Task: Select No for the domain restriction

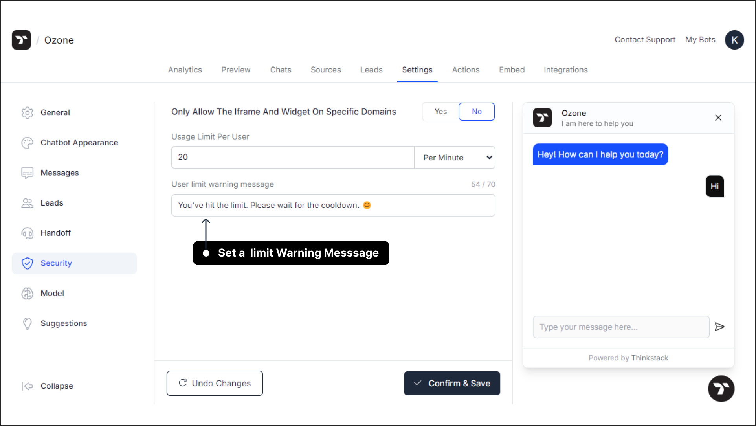Action: (477, 112)
